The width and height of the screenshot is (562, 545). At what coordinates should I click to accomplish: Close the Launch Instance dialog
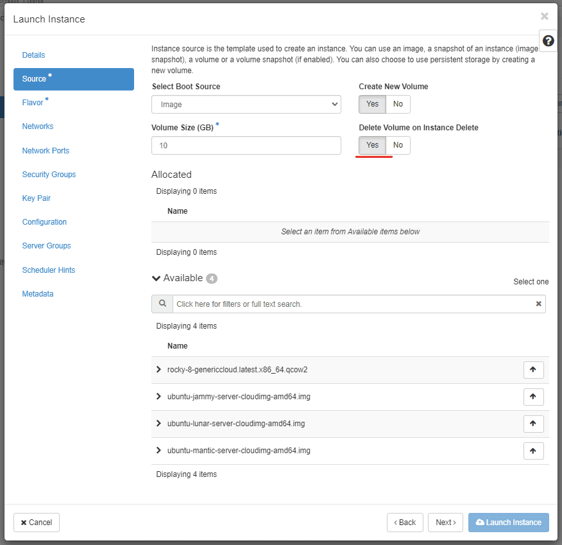(x=544, y=17)
